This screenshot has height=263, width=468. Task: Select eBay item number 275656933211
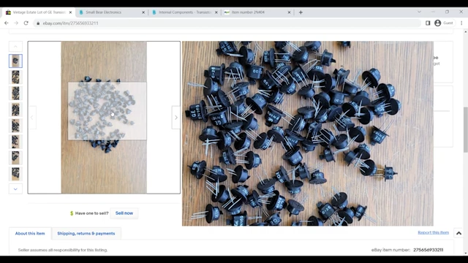428,250
